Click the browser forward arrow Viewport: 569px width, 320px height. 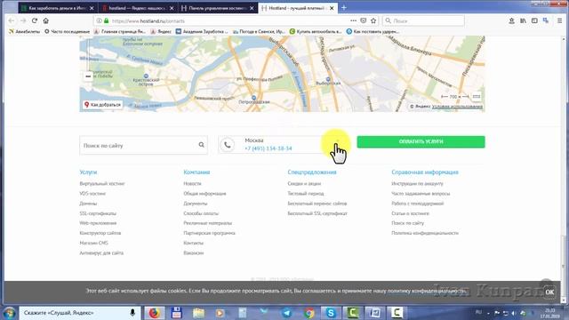tap(23, 21)
